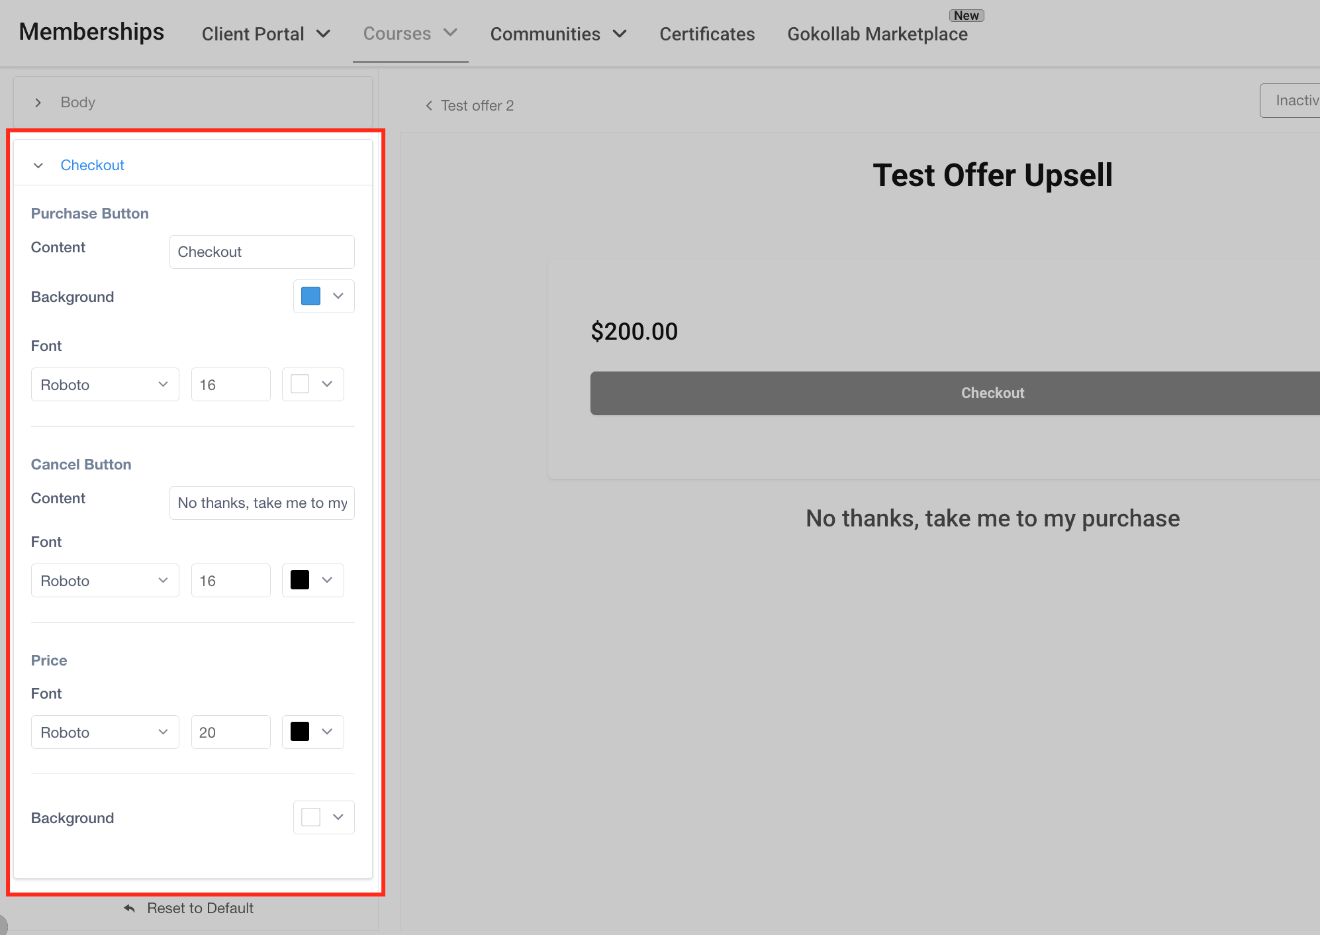Open the Client Portal menu
Image resolution: width=1320 pixels, height=935 pixels.
pyautogui.click(x=265, y=34)
